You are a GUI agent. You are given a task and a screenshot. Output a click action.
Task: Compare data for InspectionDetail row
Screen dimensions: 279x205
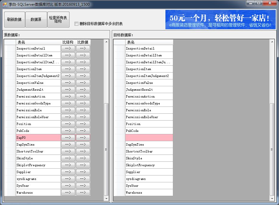83,48
